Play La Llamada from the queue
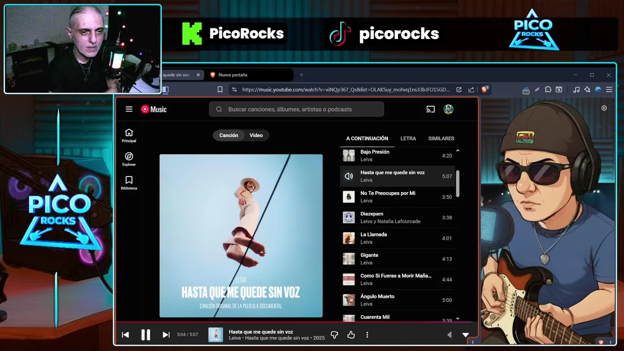The image size is (624, 351). pos(397,238)
